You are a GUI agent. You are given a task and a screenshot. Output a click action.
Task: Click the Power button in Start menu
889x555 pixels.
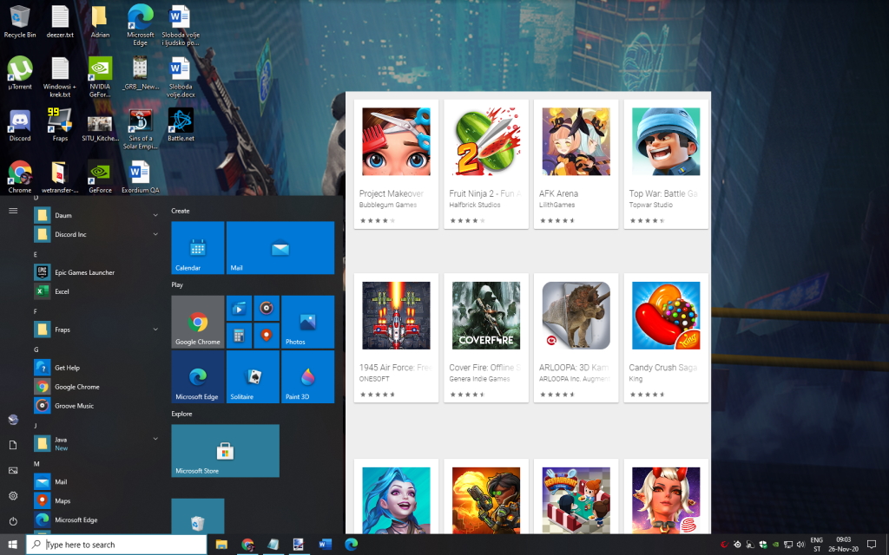tap(13, 521)
